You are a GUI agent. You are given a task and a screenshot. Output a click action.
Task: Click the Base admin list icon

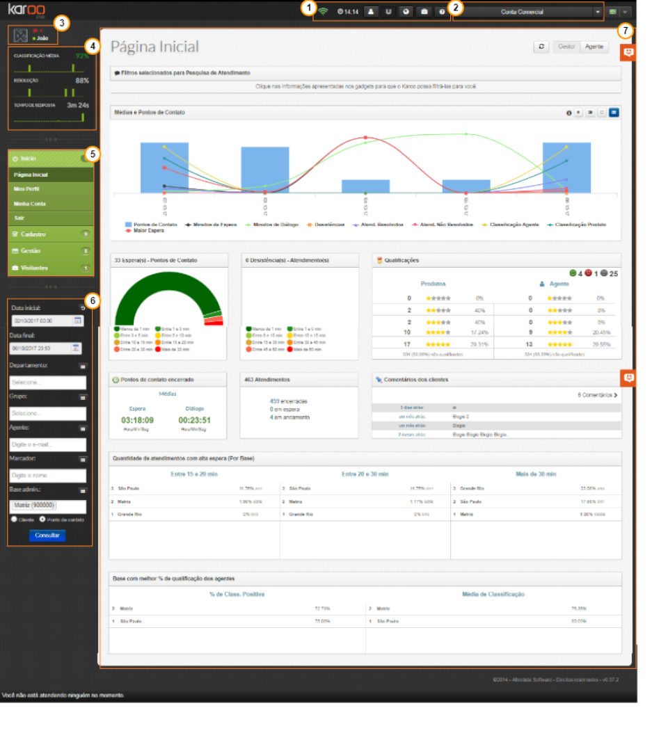click(83, 491)
